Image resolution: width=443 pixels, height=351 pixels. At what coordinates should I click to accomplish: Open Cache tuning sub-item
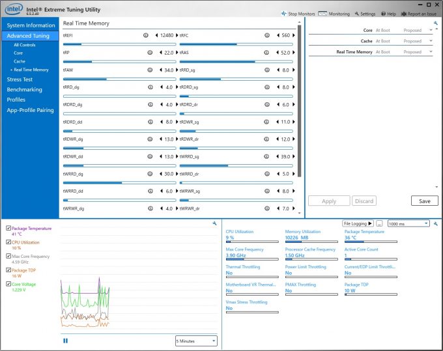20,61
